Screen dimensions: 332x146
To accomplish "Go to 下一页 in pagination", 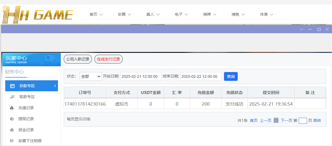I will (286, 120).
